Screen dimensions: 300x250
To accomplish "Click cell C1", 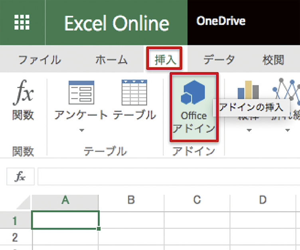I will coord(197,220).
